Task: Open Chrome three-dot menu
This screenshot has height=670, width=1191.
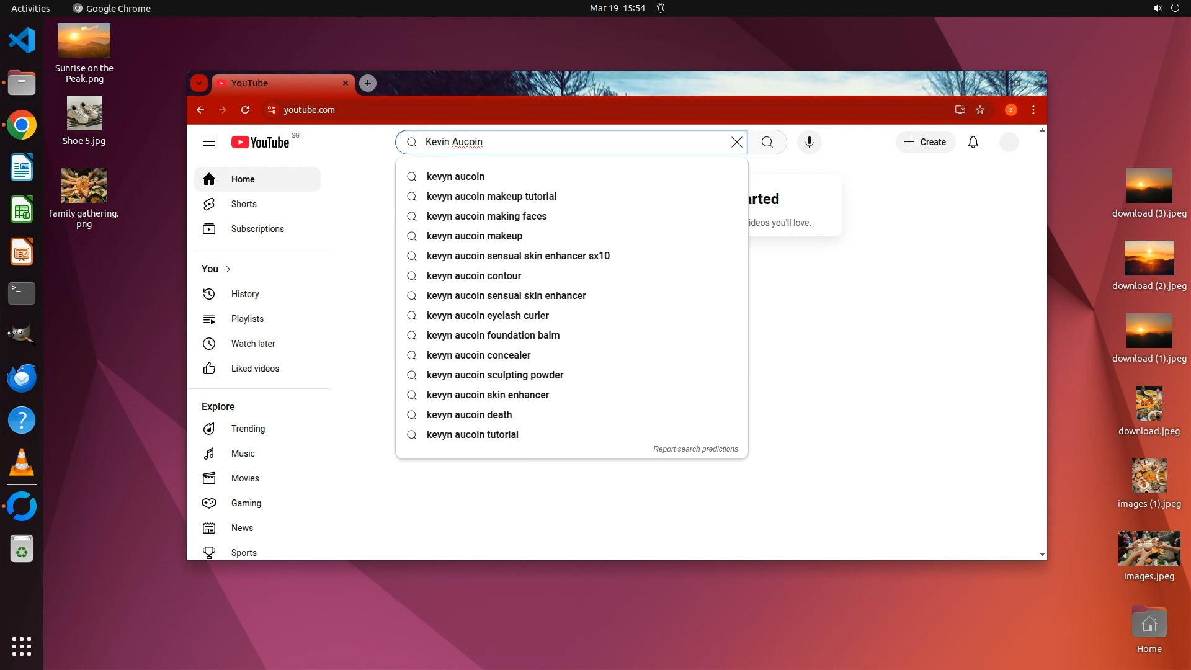Action: [x=1033, y=110]
